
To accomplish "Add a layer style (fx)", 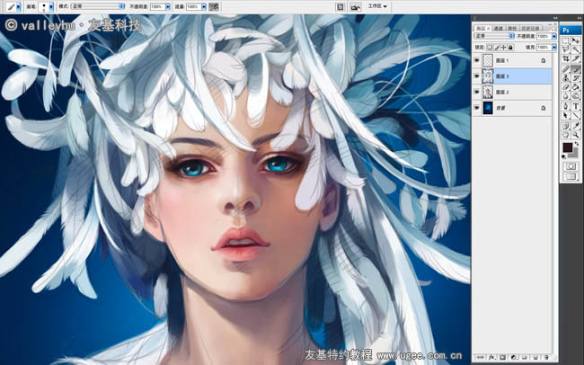I will (491, 357).
